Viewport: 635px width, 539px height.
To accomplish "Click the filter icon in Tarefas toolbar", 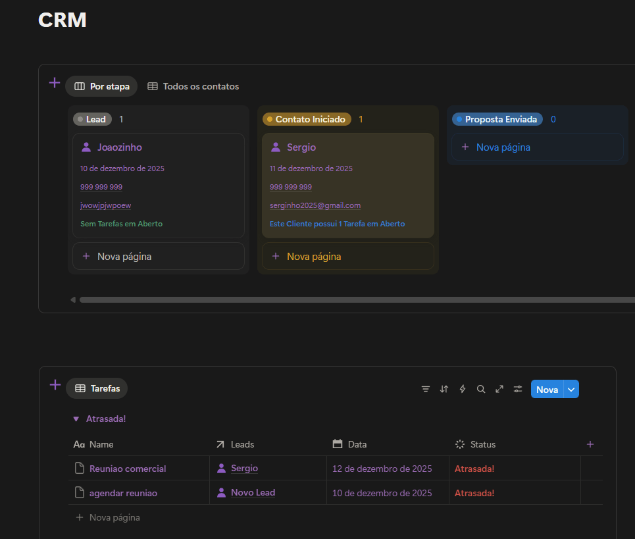I will click(x=426, y=389).
